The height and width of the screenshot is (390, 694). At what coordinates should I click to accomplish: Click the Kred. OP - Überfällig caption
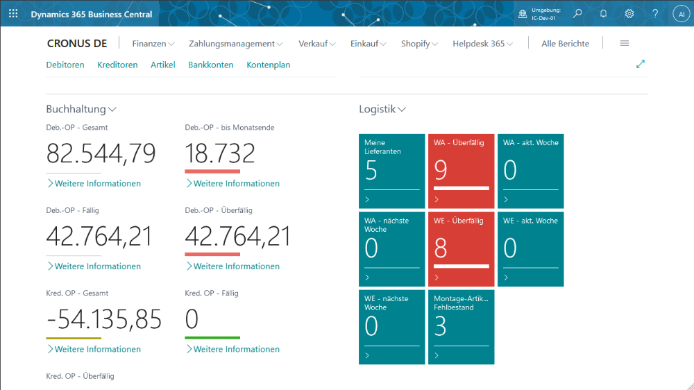pyautogui.click(x=80, y=376)
